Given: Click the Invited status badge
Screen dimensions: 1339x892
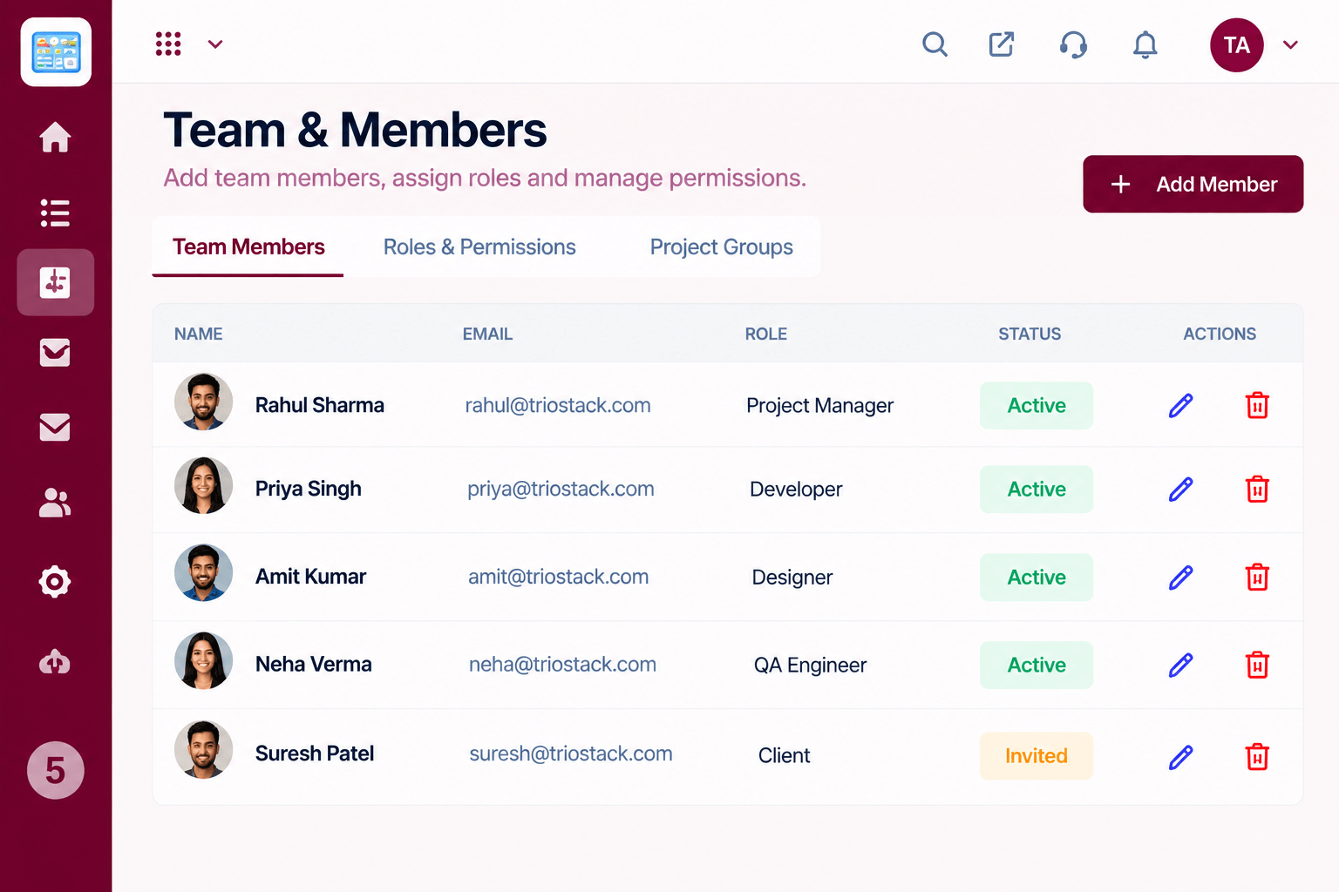Looking at the screenshot, I should (1037, 756).
